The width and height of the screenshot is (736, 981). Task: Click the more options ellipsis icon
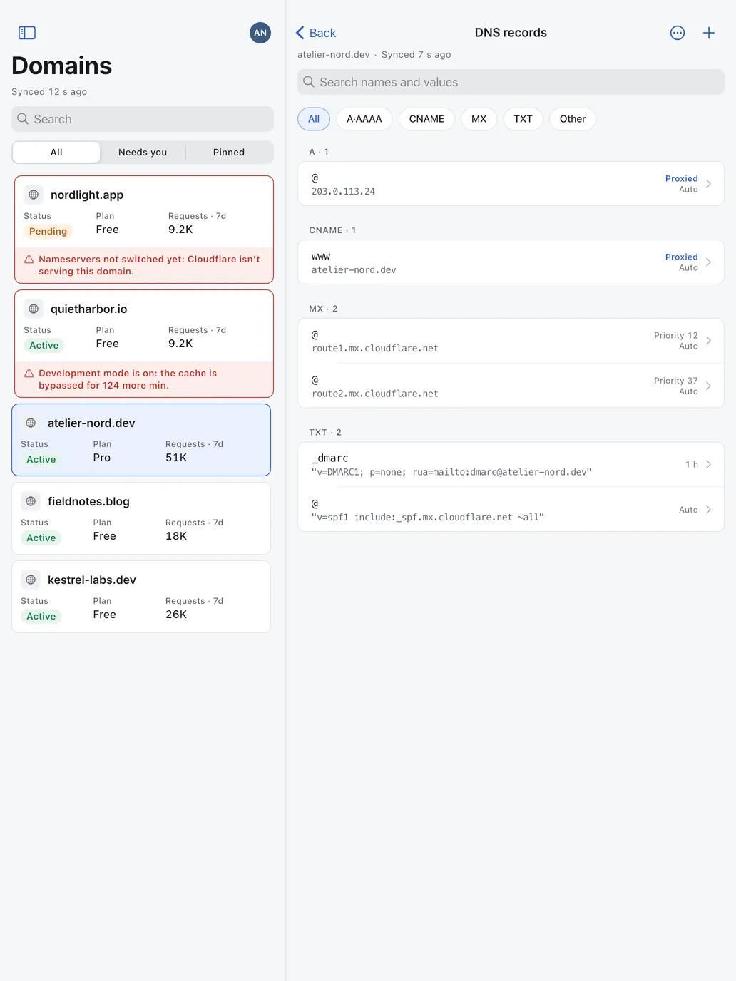[x=678, y=33]
